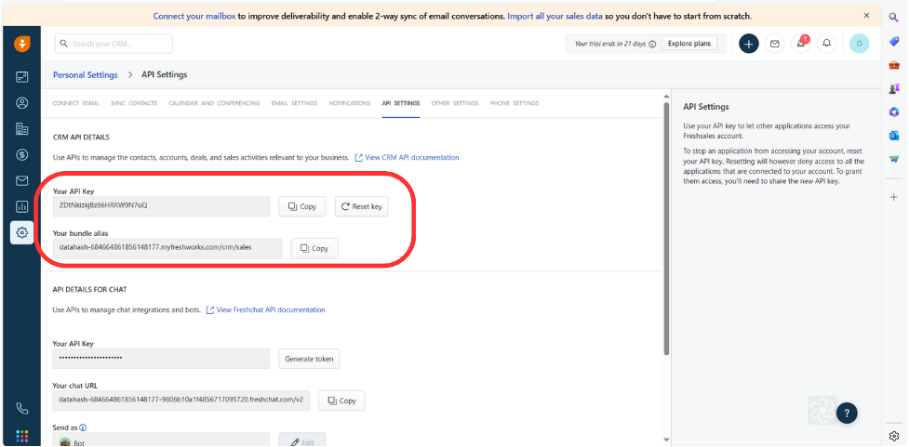909x447 pixels.
Task: Switch to the Calendar and Conferencing tab
Action: click(215, 103)
